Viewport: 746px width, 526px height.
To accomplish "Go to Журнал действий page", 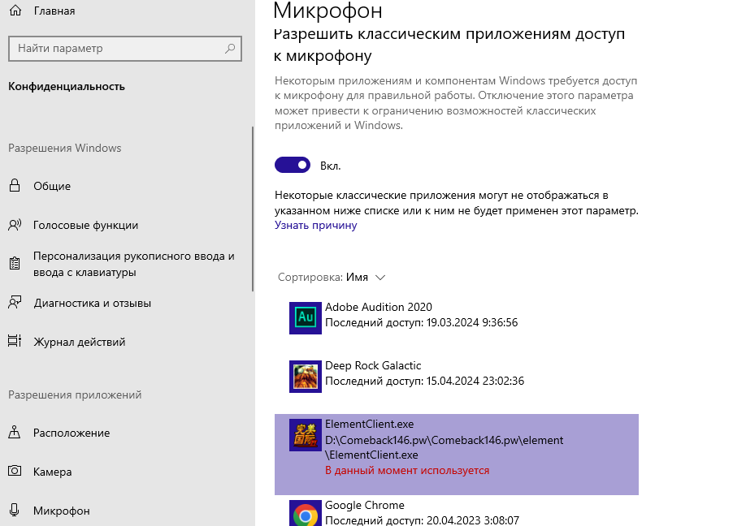I will click(x=79, y=342).
